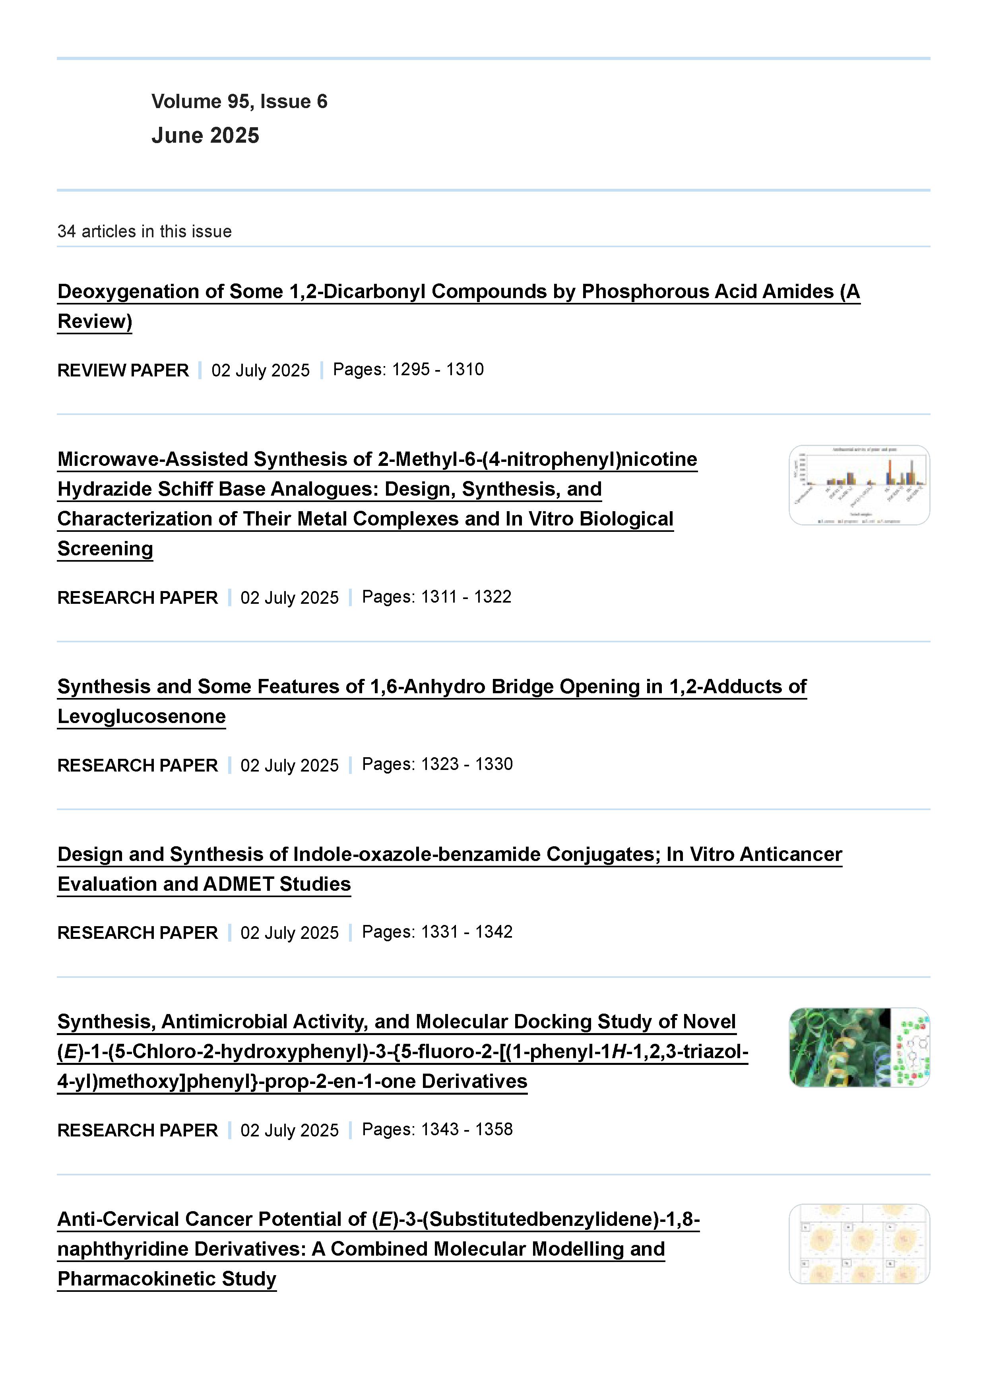Click RESEARCH PAPER label above pages 1311 - 1322
Image resolution: width=985 pixels, height=1394 pixels.
[x=137, y=598]
